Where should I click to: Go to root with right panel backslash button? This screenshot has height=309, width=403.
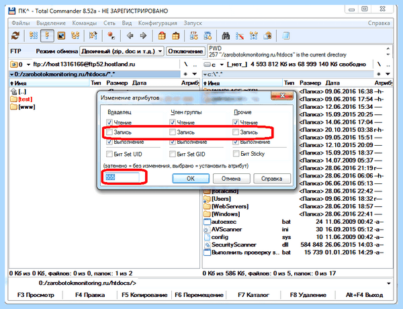point(379,64)
